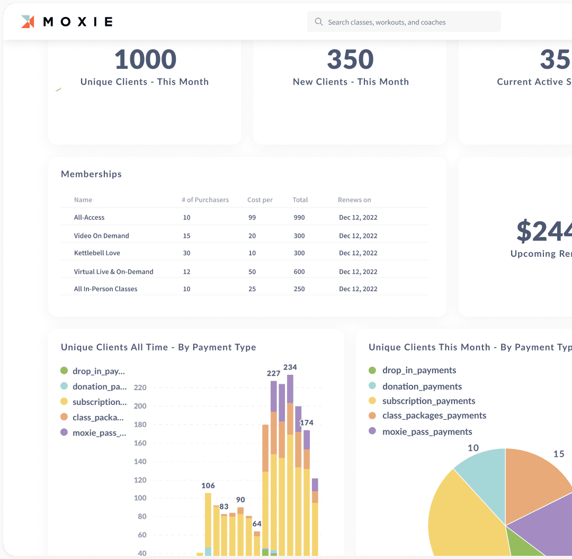Click the magnifier icon in search bar
Viewport: 572px width, 559px height.
pos(319,22)
